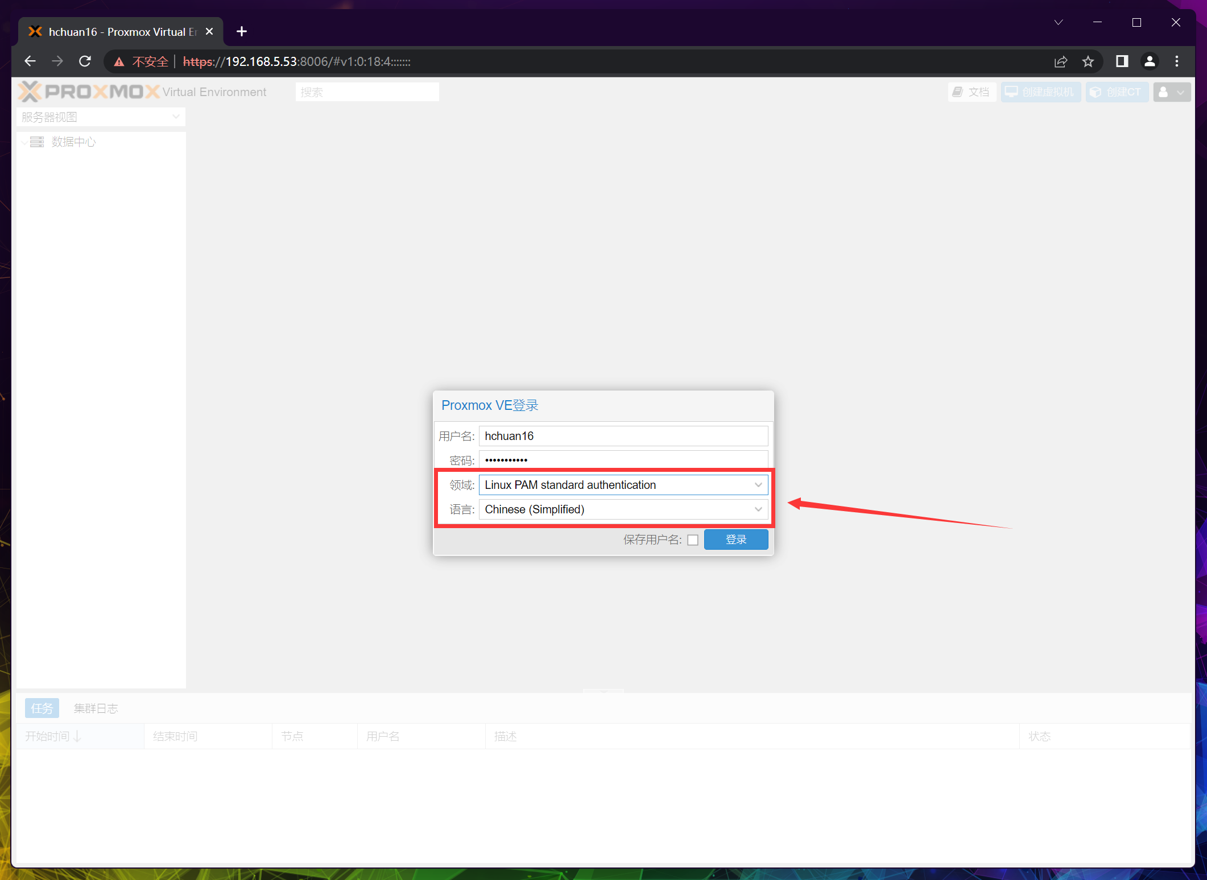
Task: Click the 用户名 column header
Action: (x=421, y=736)
